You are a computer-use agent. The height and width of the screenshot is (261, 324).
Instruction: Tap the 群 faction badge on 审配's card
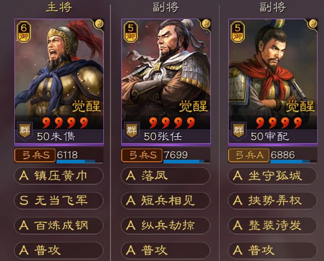tap(238, 130)
